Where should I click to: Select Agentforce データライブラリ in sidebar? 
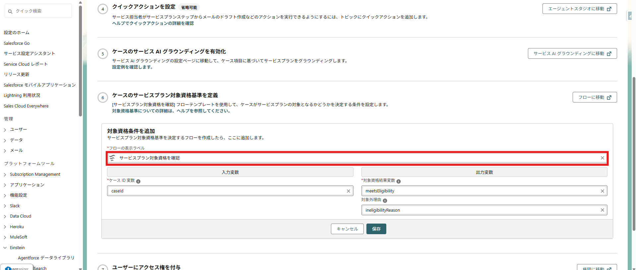pyautogui.click(x=46, y=258)
